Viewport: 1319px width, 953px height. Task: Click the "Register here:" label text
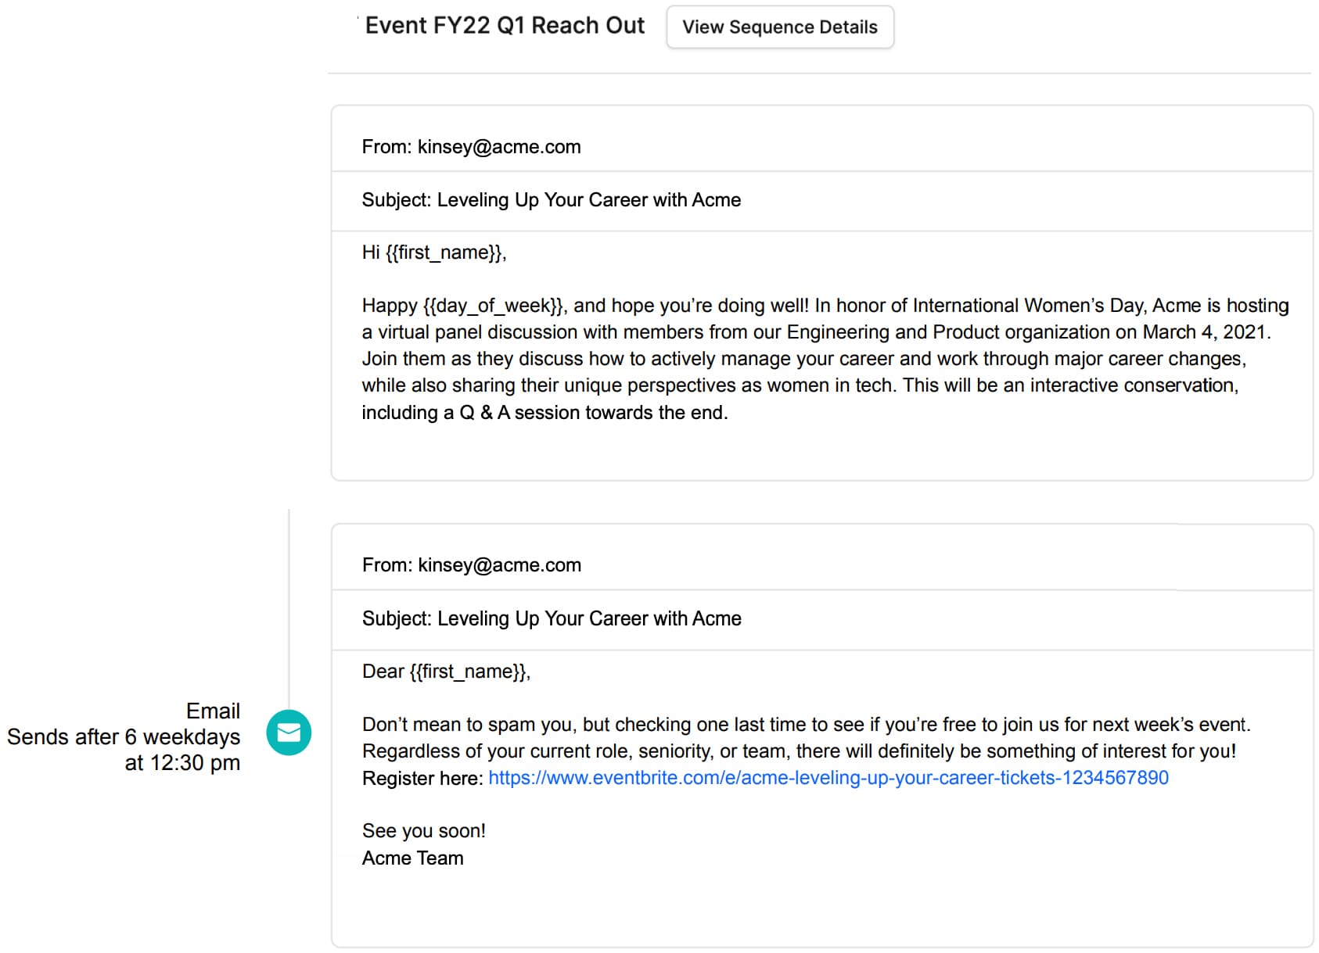(x=422, y=779)
